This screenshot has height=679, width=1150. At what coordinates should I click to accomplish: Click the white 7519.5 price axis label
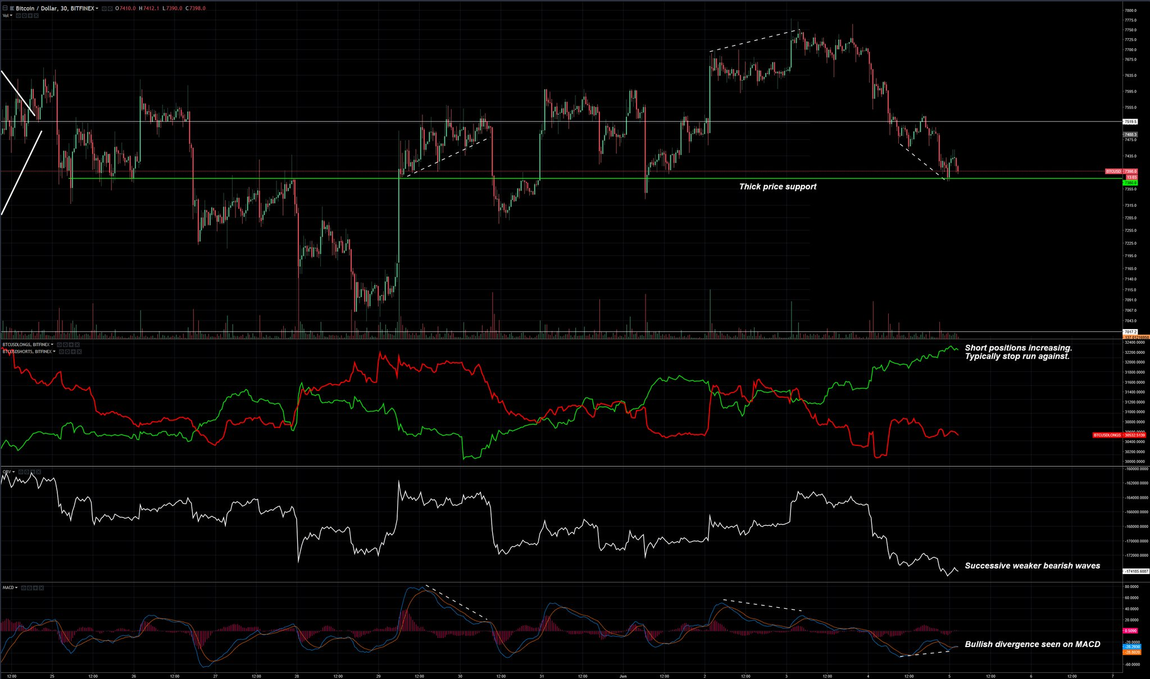pyautogui.click(x=1130, y=121)
